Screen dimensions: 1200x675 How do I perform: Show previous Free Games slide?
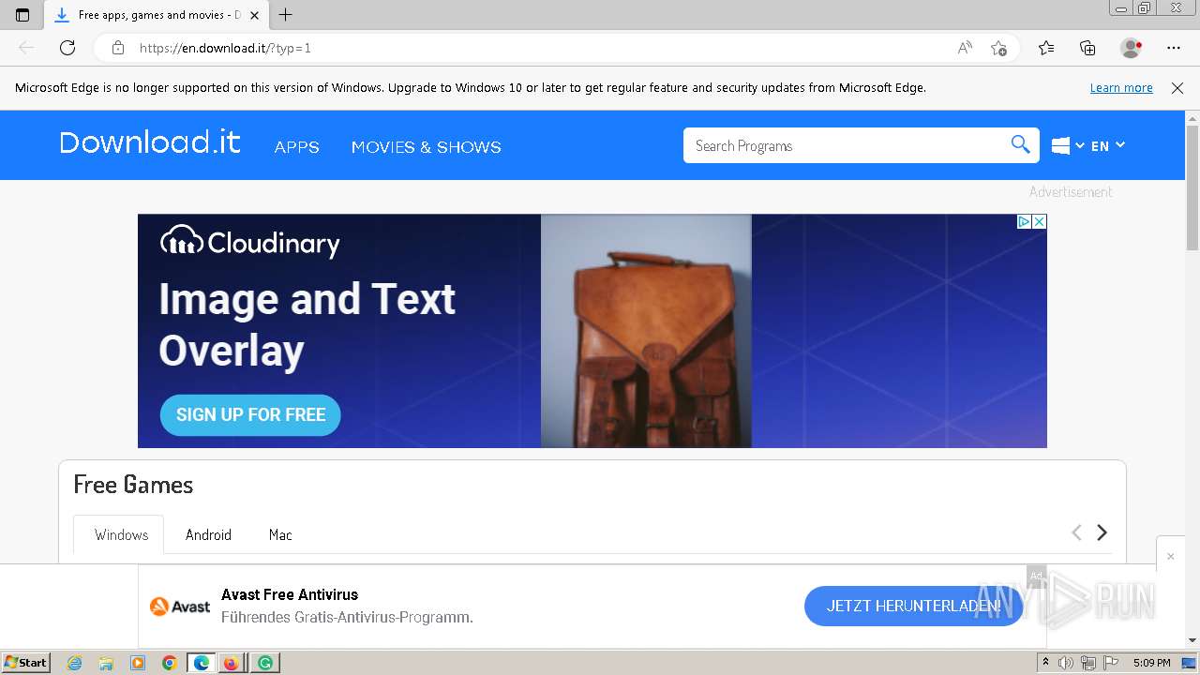click(x=1076, y=532)
